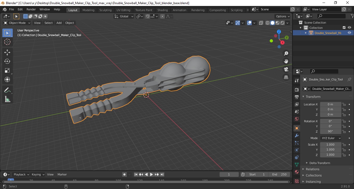Click the Outliner search field
The height and width of the screenshot is (189, 354).
[331, 16]
